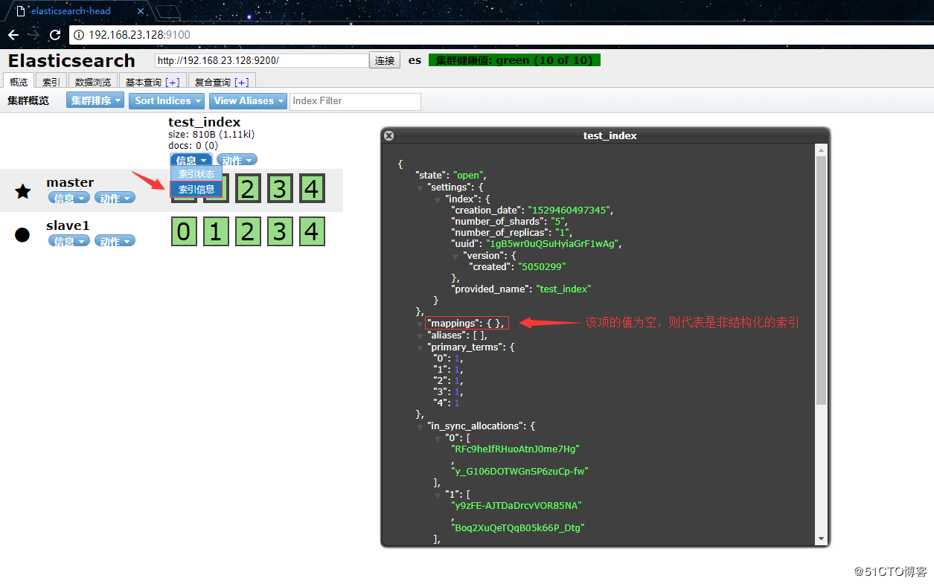Collapse the "settings" JSON node
Viewport: 934px width, 584px height.
click(421, 187)
